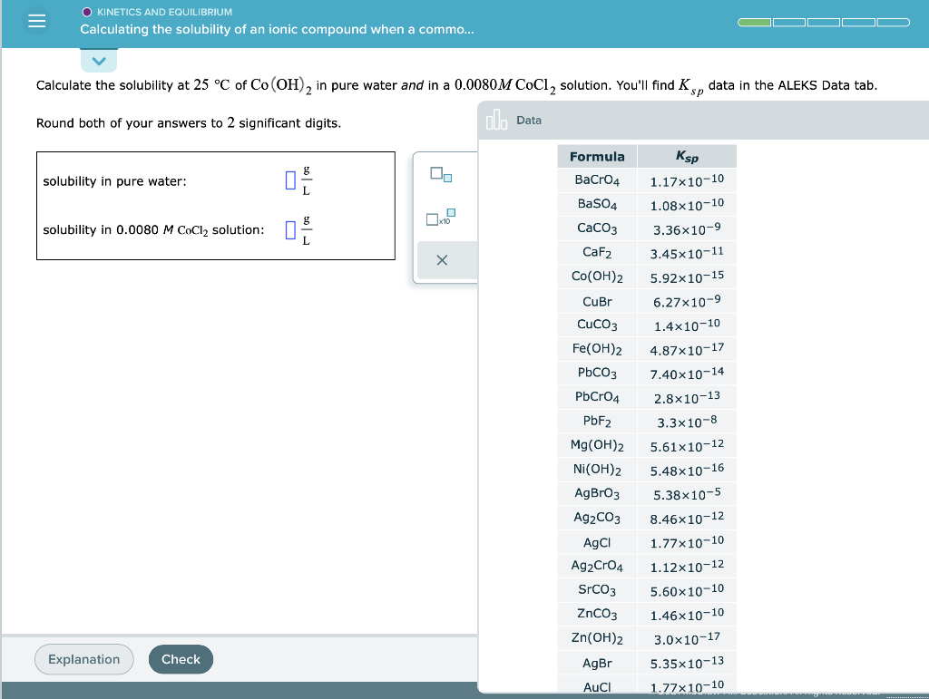This screenshot has width=929, height=699.
Task: Click the CoCl2 solution solubility input box
Action: click(x=288, y=229)
